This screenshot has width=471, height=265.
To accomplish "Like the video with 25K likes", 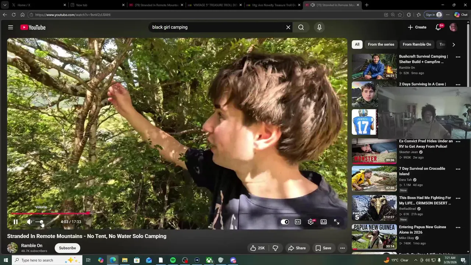I will tap(257, 248).
